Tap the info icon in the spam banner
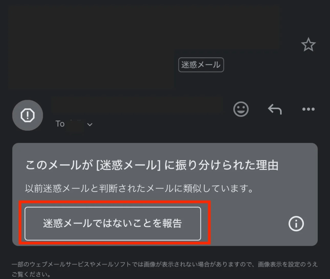Image resolution: width=330 pixels, height=279 pixels. 296,223
